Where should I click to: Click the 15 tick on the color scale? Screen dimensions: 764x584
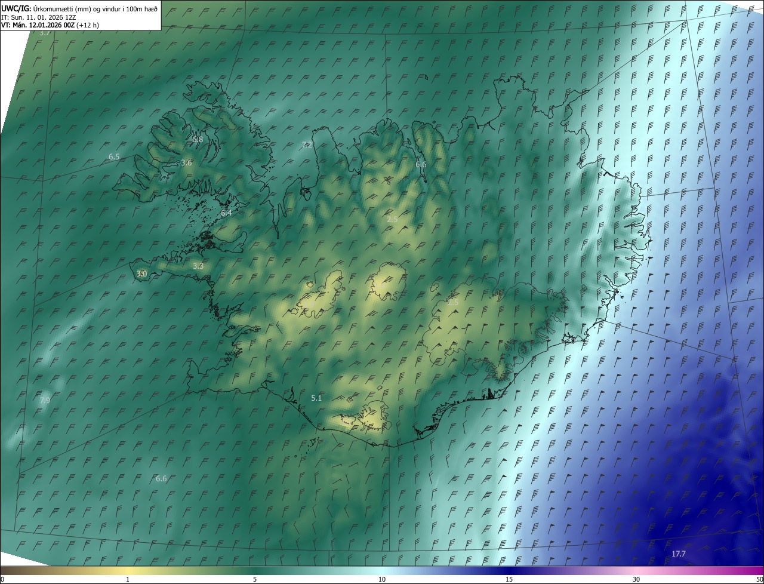pyautogui.click(x=509, y=579)
